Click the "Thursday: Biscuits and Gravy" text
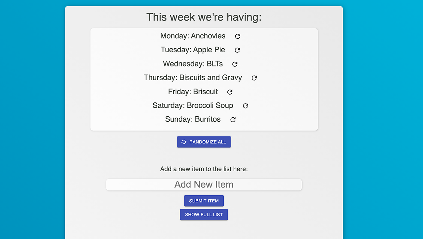 tap(193, 78)
